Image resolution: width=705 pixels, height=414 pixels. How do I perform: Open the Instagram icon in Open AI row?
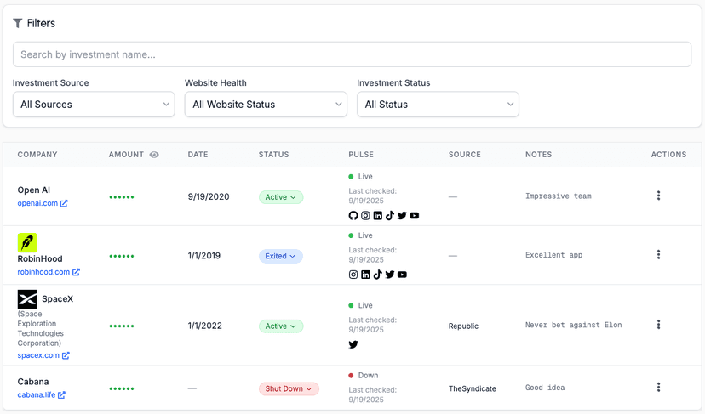[x=365, y=216]
